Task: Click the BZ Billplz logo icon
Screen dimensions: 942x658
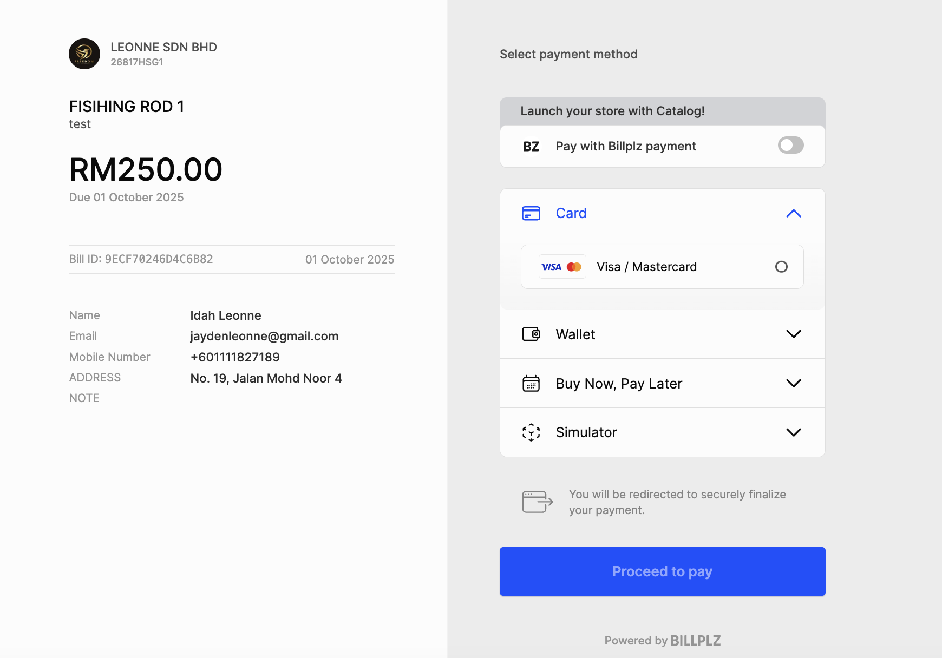Action: tap(531, 147)
